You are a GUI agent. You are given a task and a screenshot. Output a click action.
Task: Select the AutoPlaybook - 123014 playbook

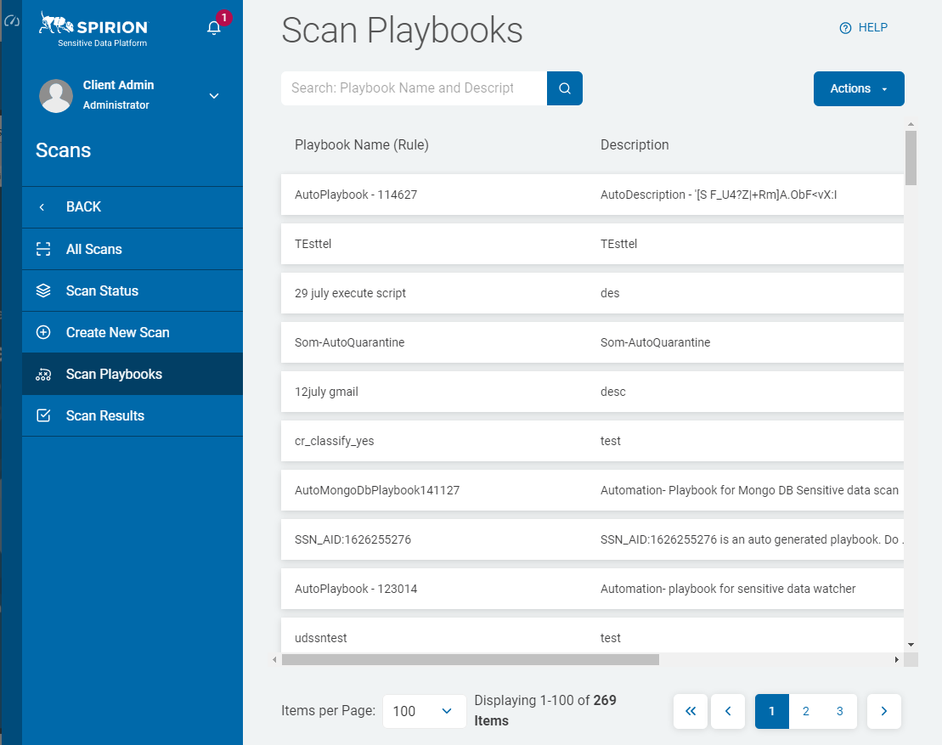[x=356, y=589]
